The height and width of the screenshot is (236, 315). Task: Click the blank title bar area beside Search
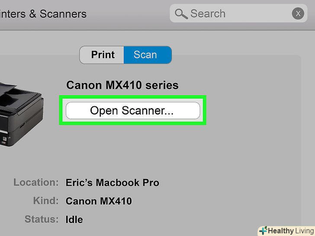tap(130, 14)
